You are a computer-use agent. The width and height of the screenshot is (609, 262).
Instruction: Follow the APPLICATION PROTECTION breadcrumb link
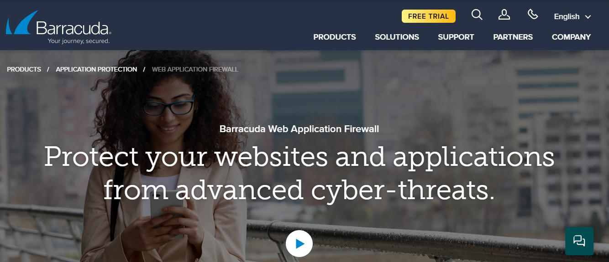(96, 69)
